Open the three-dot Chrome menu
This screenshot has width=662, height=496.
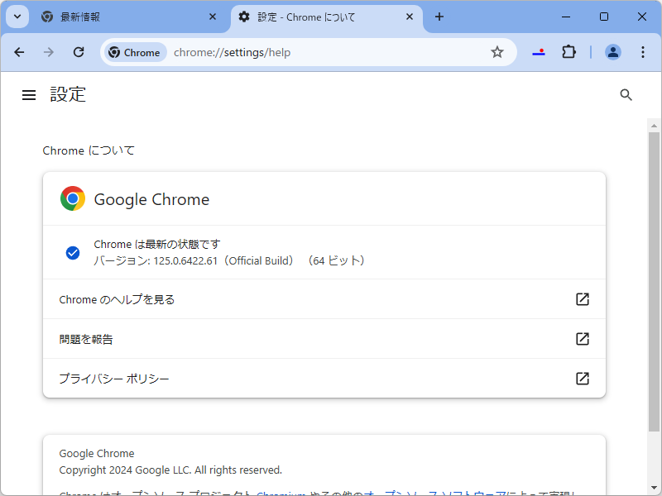click(643, 51)
